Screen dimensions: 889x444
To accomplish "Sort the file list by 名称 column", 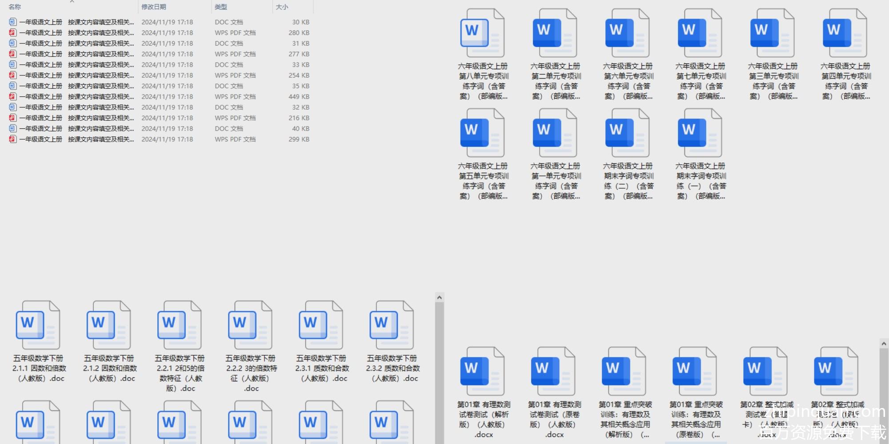I will coord(15,7).
